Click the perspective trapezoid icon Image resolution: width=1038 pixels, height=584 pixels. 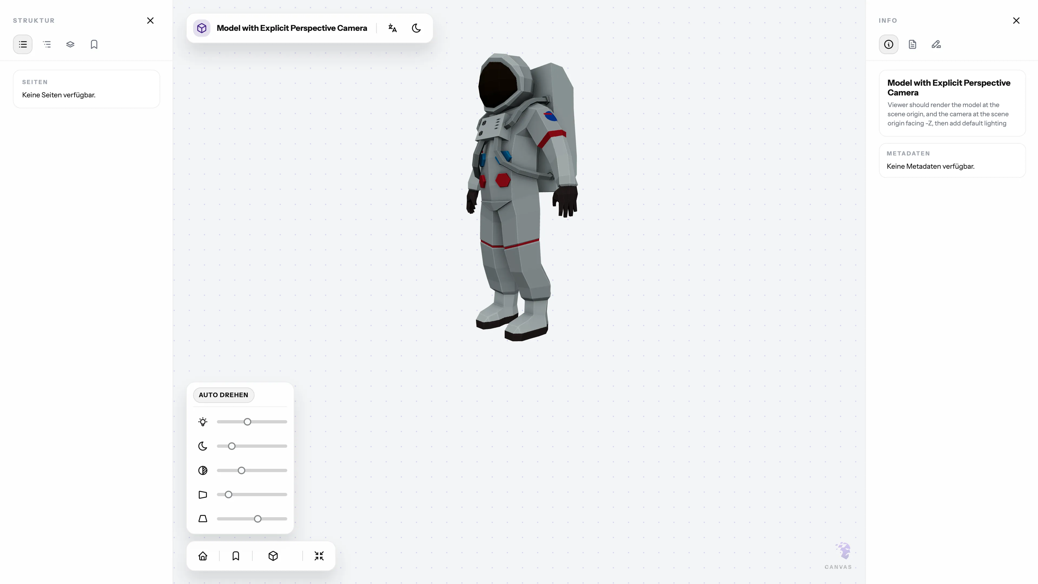(203, 519)
